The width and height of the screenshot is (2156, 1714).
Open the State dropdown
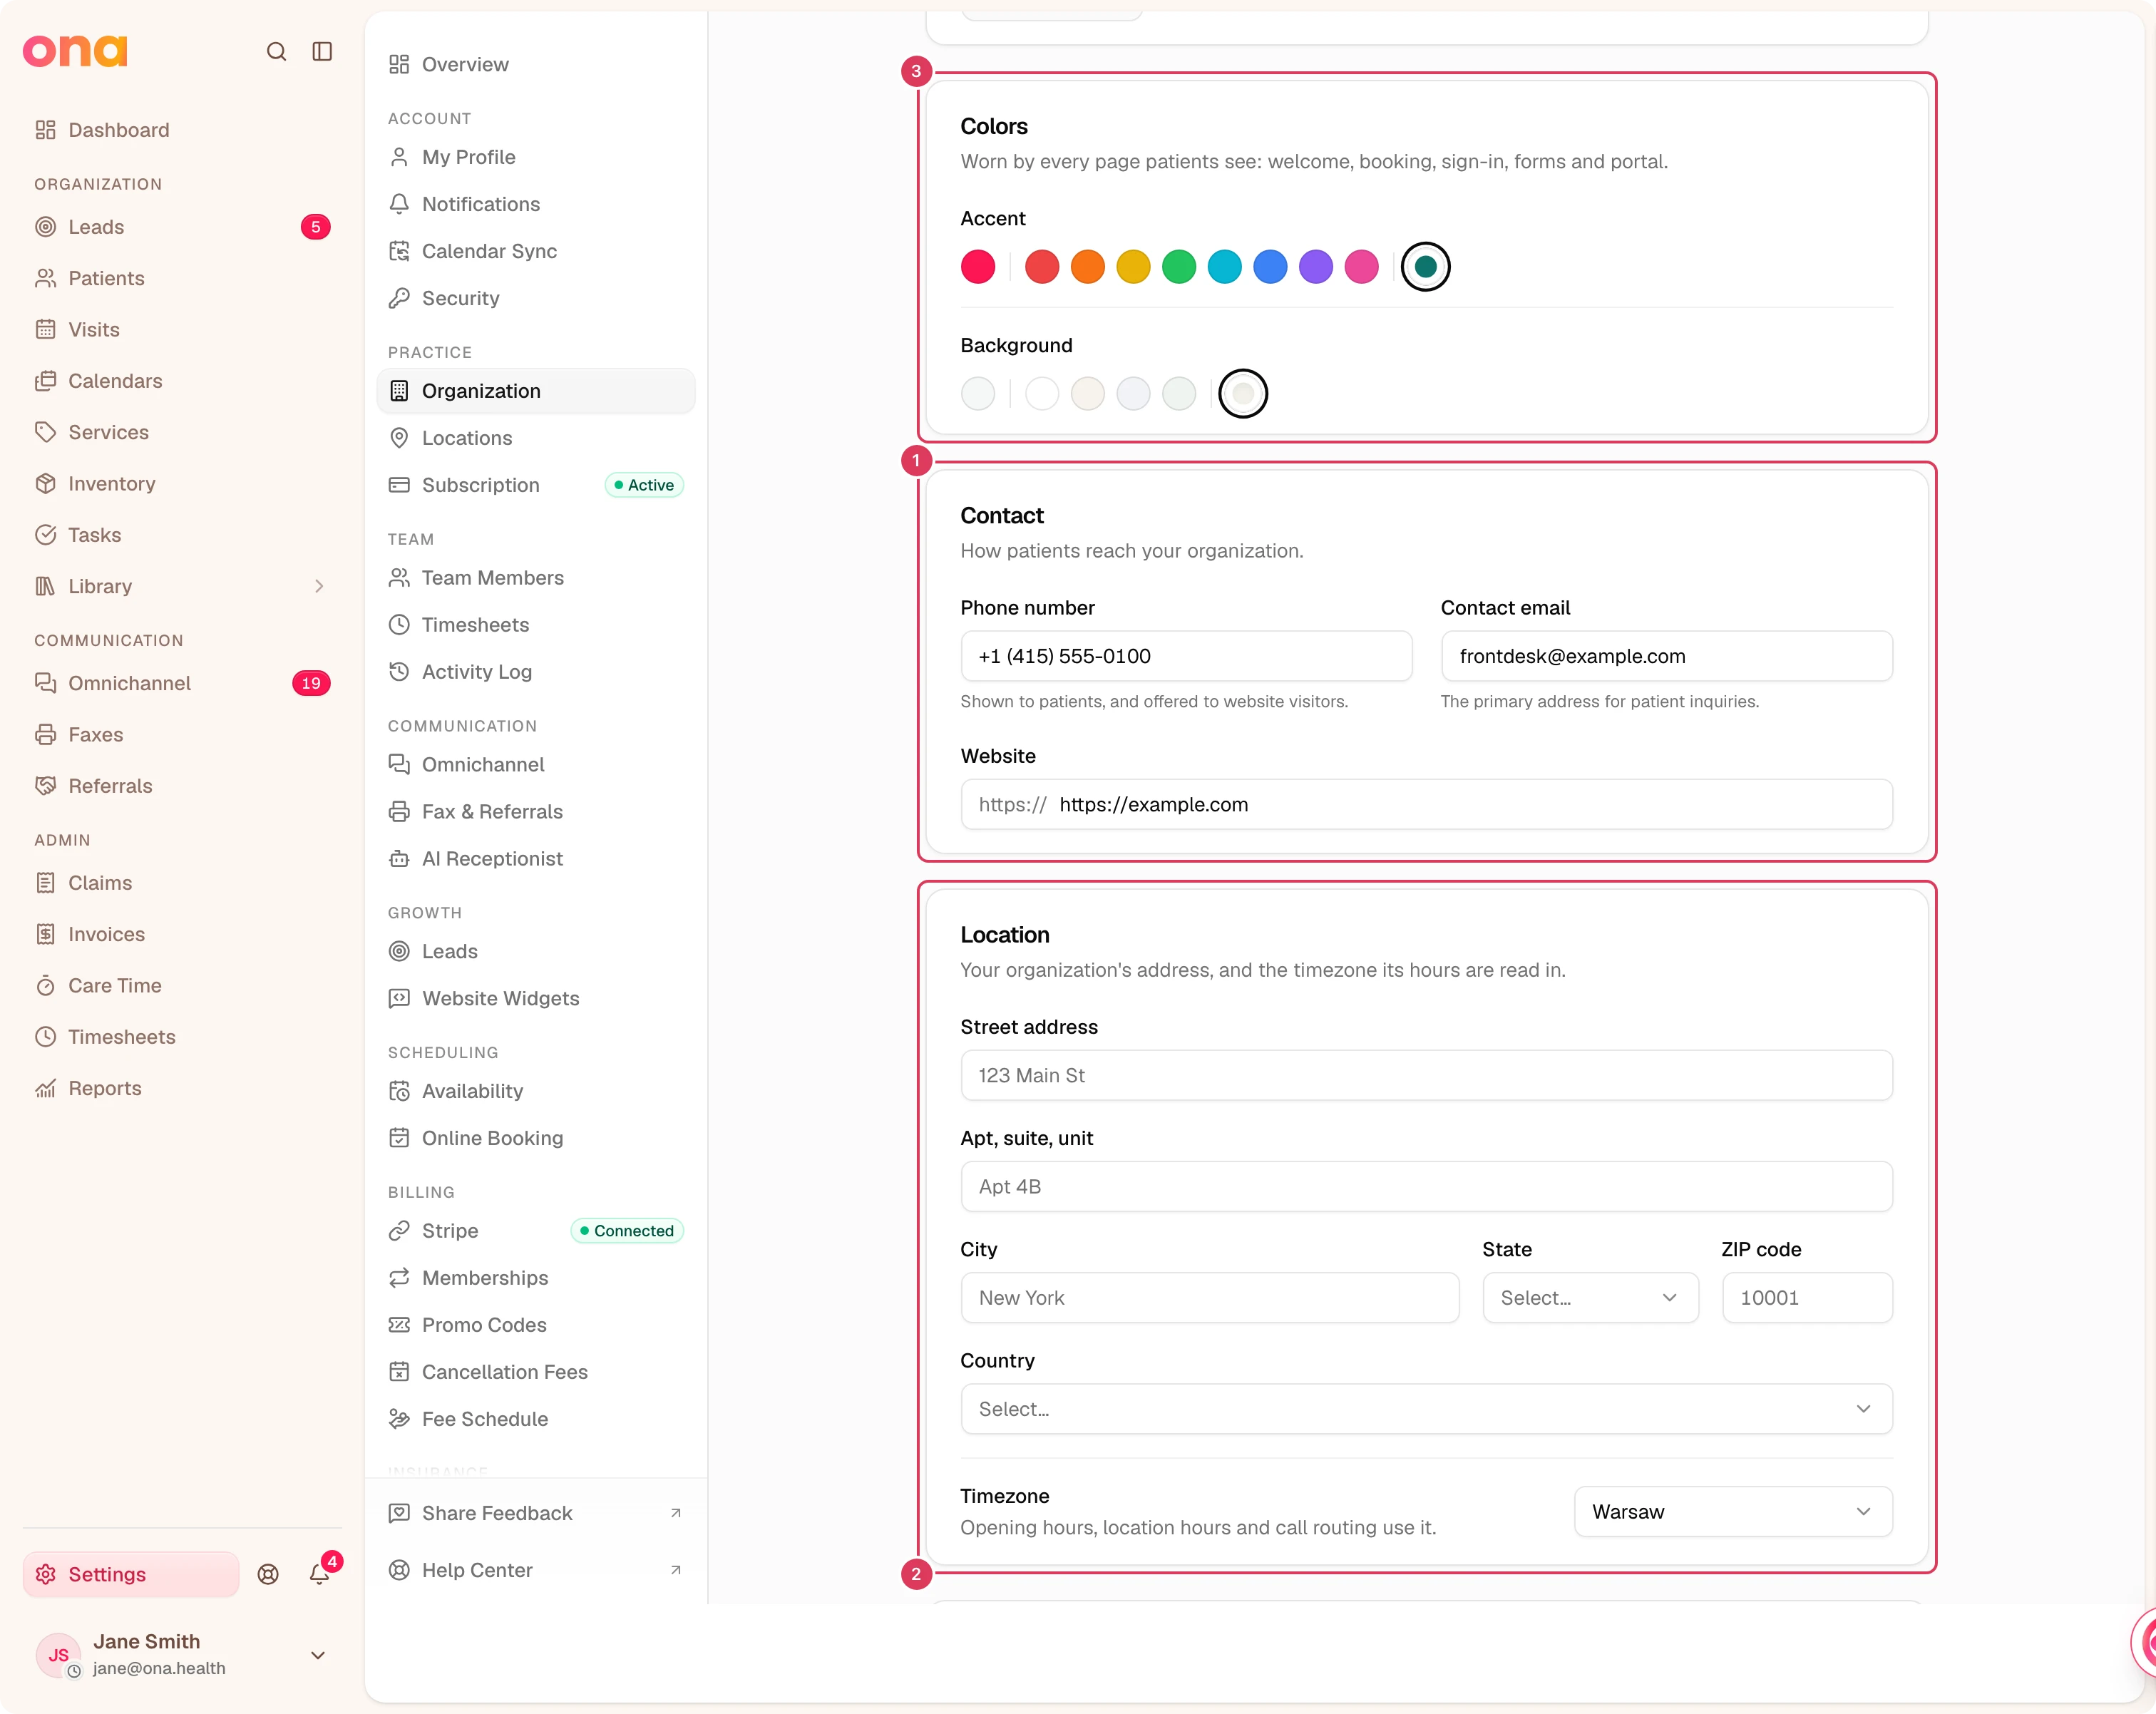[x=1590, y=1298]
